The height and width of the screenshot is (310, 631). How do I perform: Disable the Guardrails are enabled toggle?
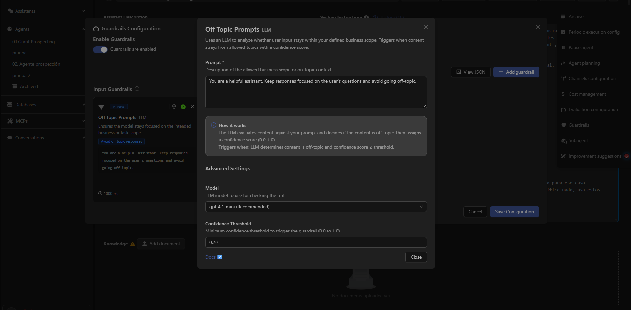[100, 49]
